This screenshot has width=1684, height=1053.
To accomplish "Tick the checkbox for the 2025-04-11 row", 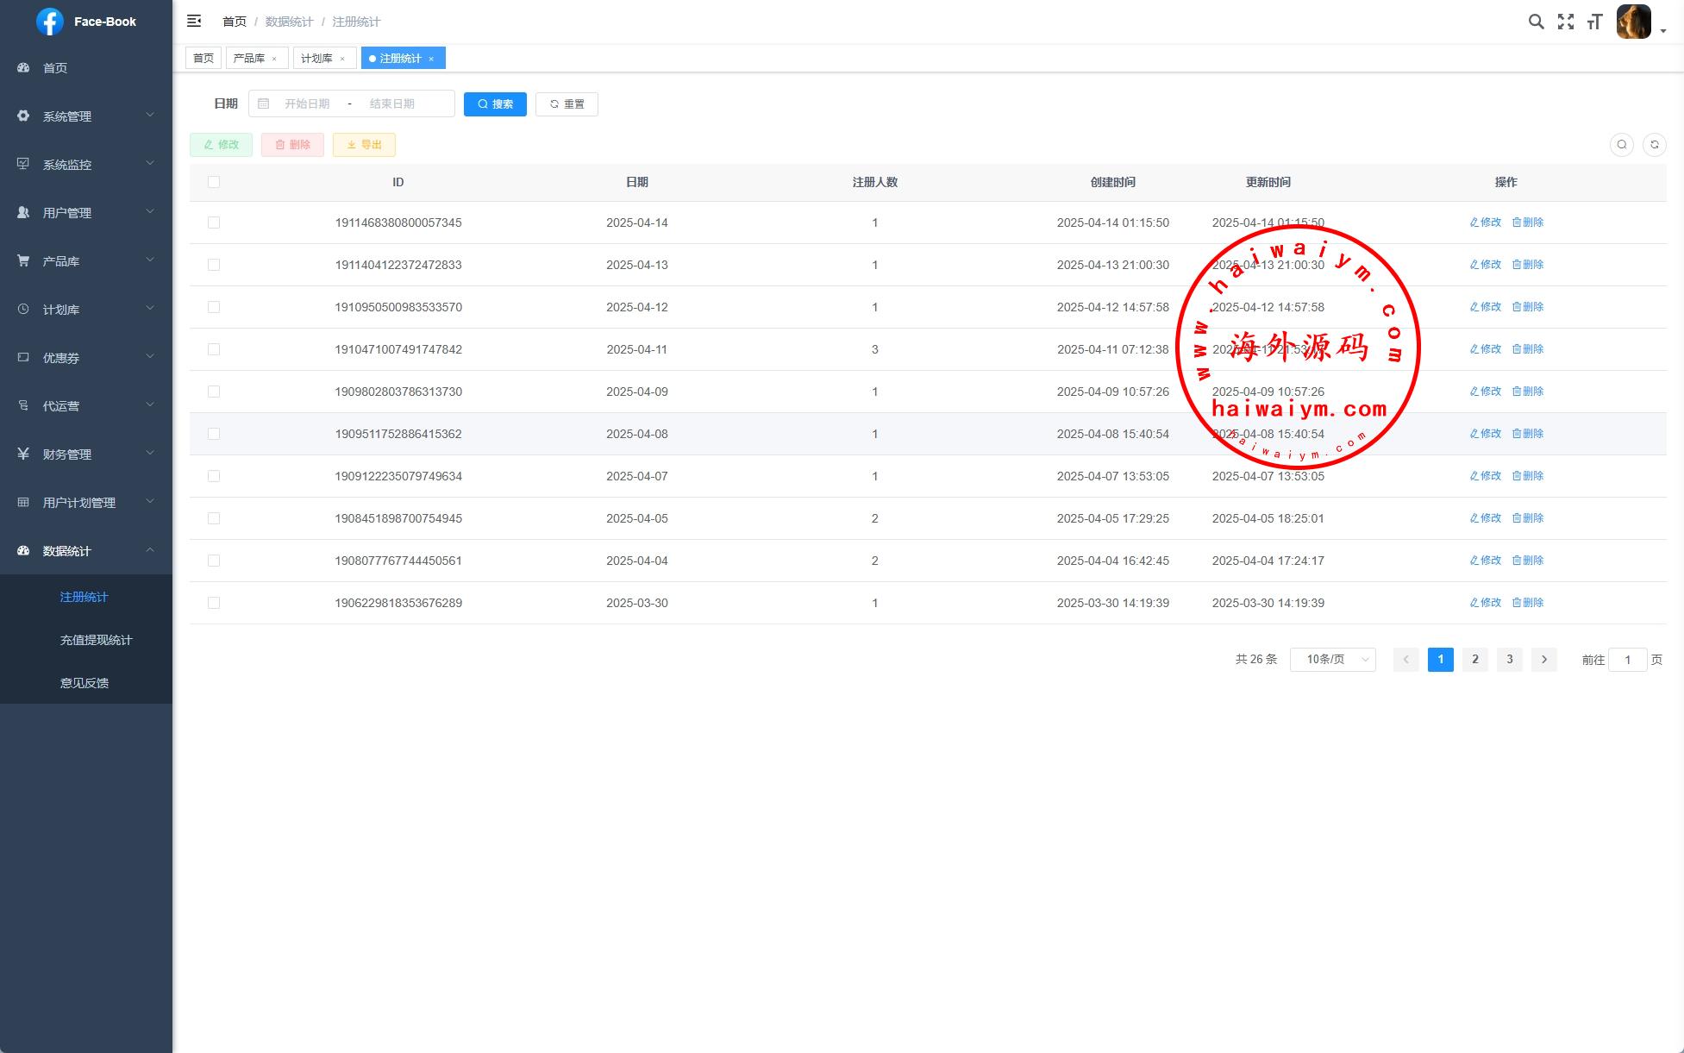I will (x=214, y=349).
